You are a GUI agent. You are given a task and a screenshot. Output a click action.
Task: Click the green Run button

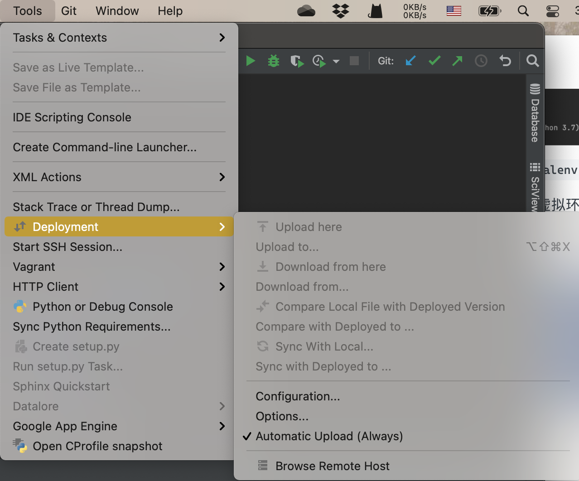coord(251,61)
